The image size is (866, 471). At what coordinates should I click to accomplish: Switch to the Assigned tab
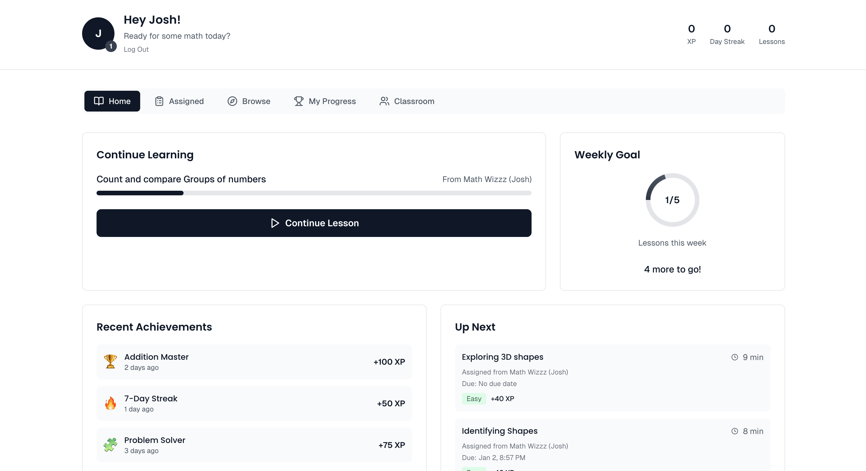point(179,101)
